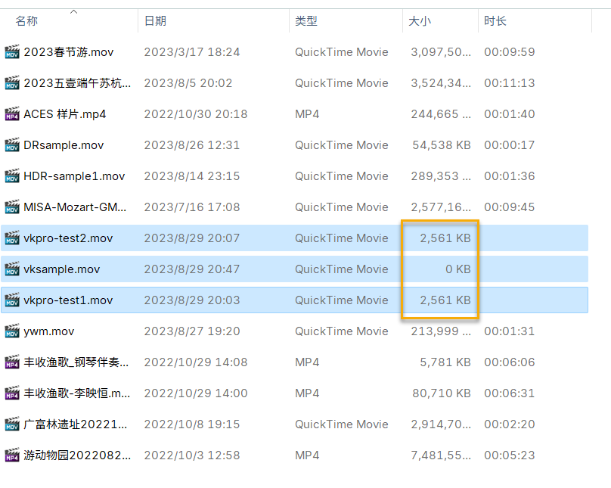This screenshot has height=488, width=611.
Task: Click the file icon beside DRsample.mov
Action: 12,145
